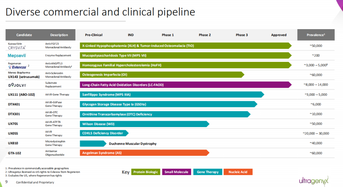The height and width of the screenshot is (187, 343).
Task: Click the Candidate column header
Action: click(x=24, y=35)
